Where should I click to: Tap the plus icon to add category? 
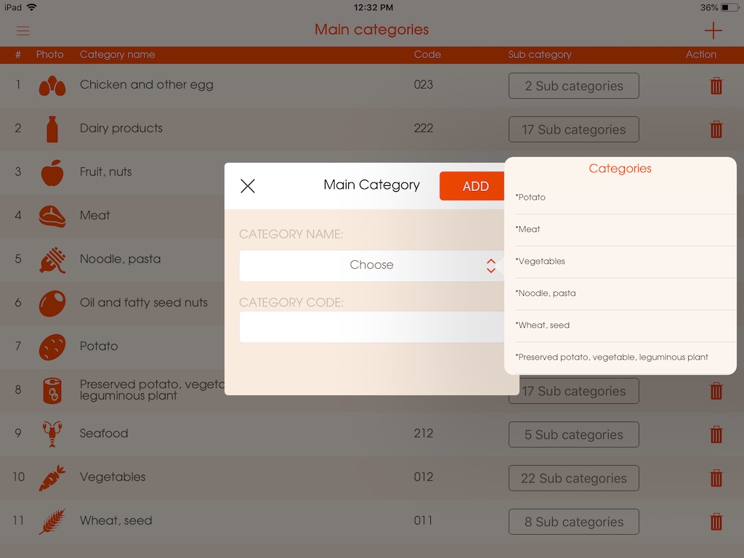click(713, 31)
